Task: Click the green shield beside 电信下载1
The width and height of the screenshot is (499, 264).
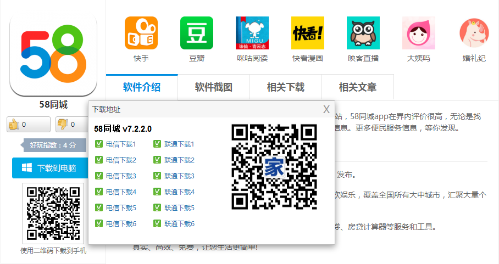Action: [99, 144]
